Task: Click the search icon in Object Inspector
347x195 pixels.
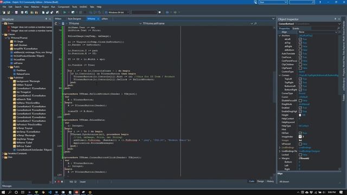Action: pos(338,28)
